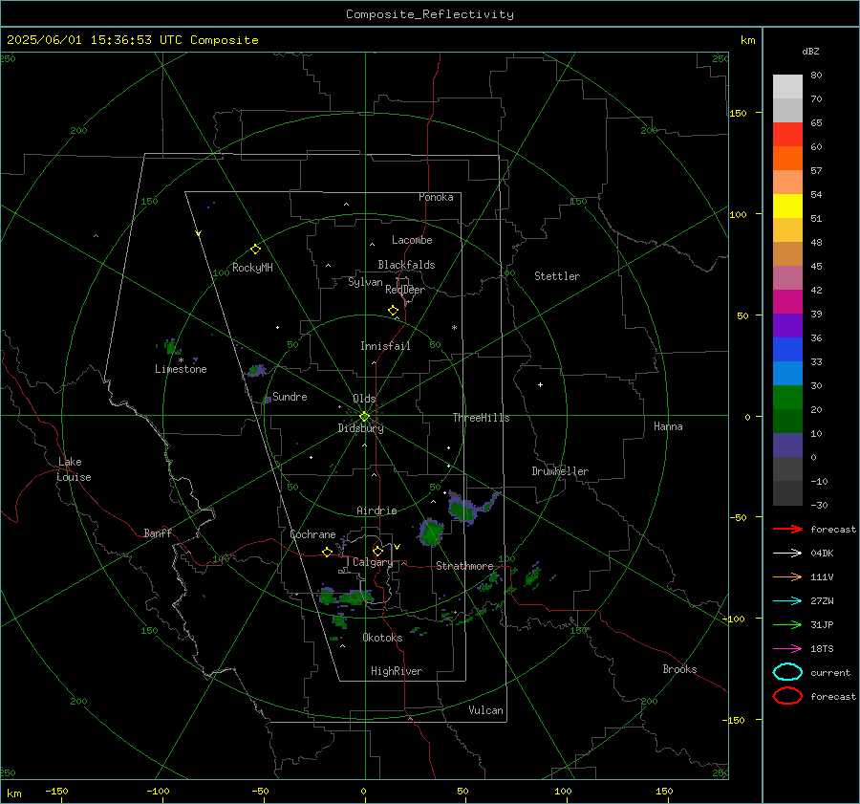The width and height of the screenshot is (860, 804).
Task: Click the Lake Louise map label
Action: tap(74, 469)
